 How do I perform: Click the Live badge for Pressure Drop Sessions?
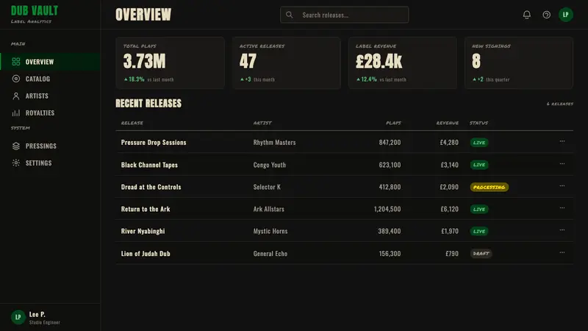pyautogui.click(x=479, y=143)
